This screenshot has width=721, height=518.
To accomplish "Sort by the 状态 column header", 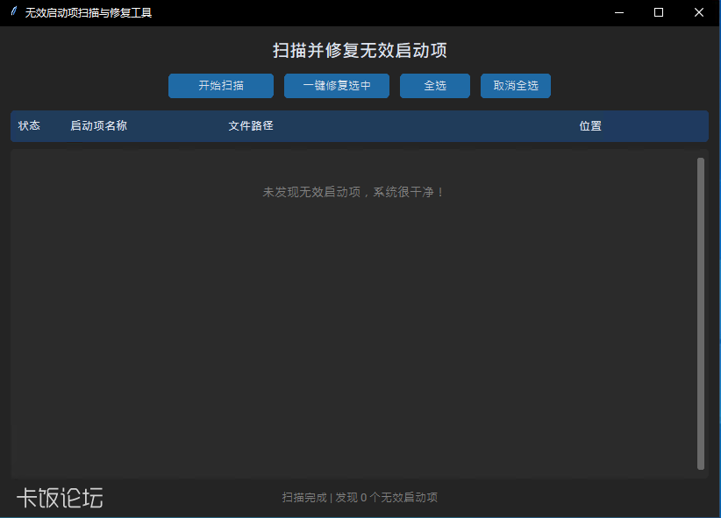I will (x=29, y=126).
